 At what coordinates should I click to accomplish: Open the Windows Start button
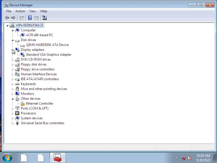pos(7,158)
